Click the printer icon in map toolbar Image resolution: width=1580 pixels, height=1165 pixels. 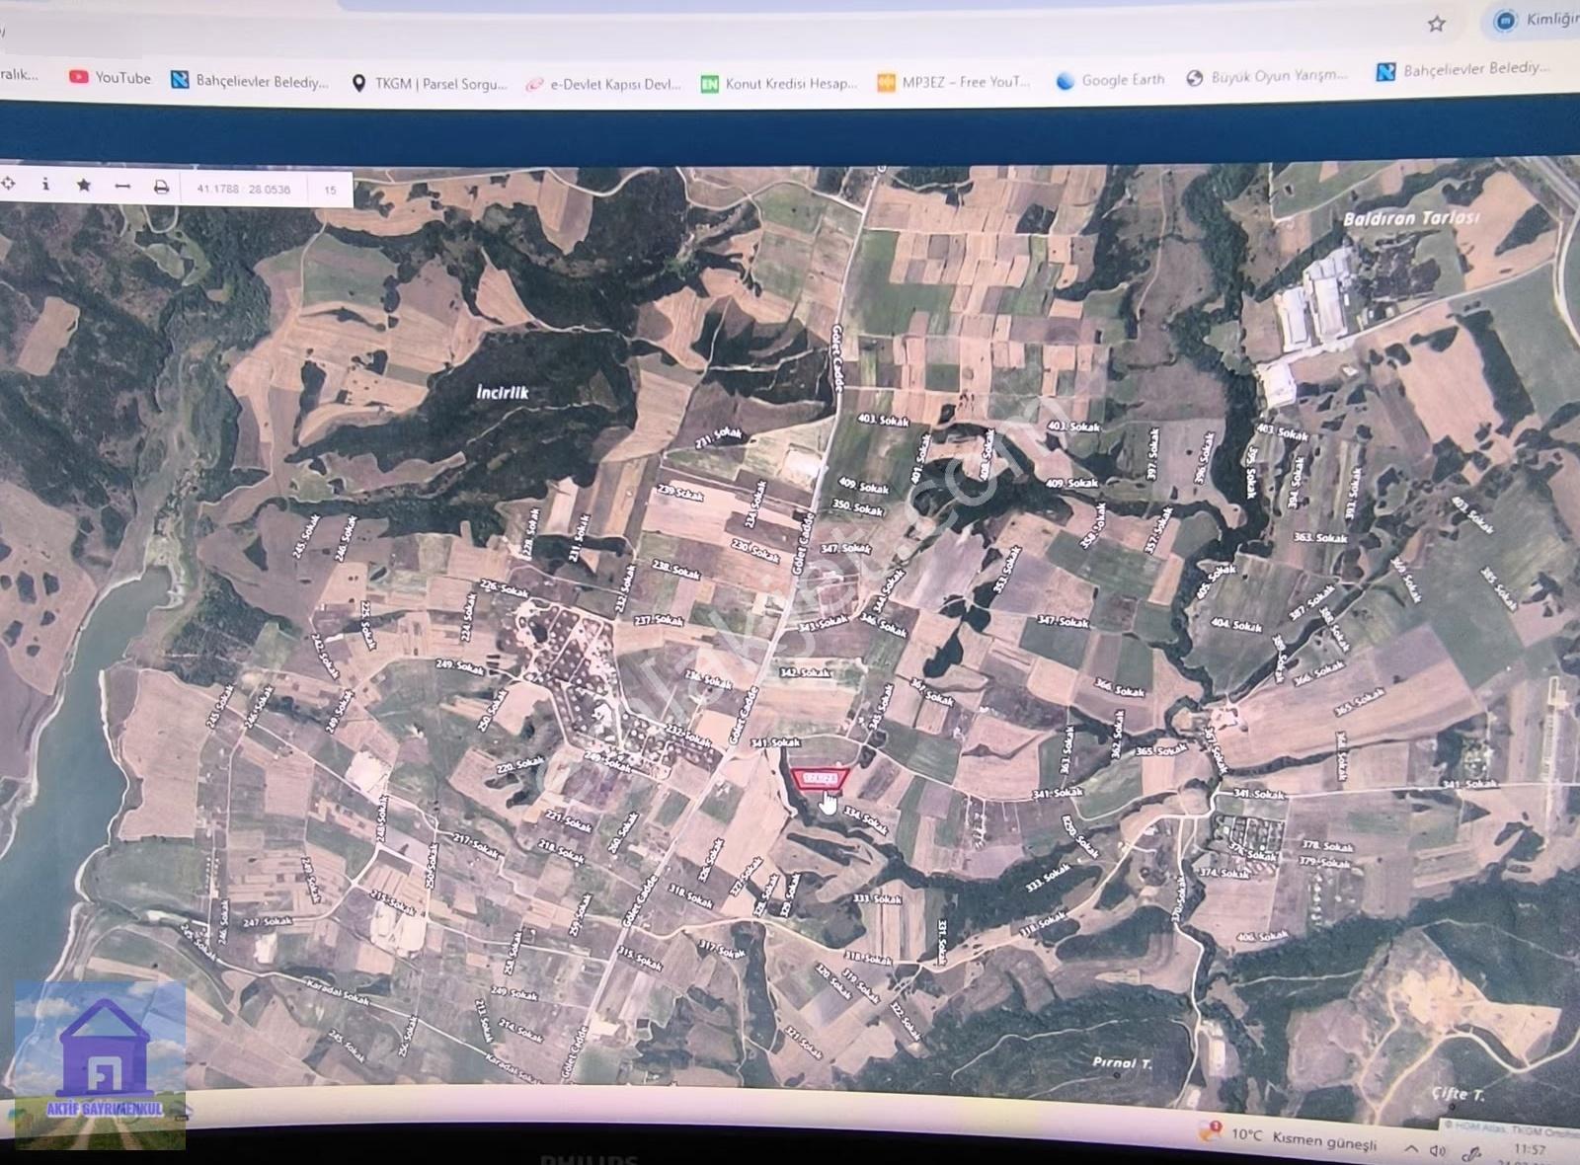161,187
